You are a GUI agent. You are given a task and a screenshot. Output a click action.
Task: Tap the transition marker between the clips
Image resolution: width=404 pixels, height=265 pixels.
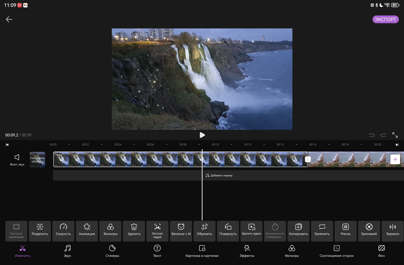click(308, 160)
